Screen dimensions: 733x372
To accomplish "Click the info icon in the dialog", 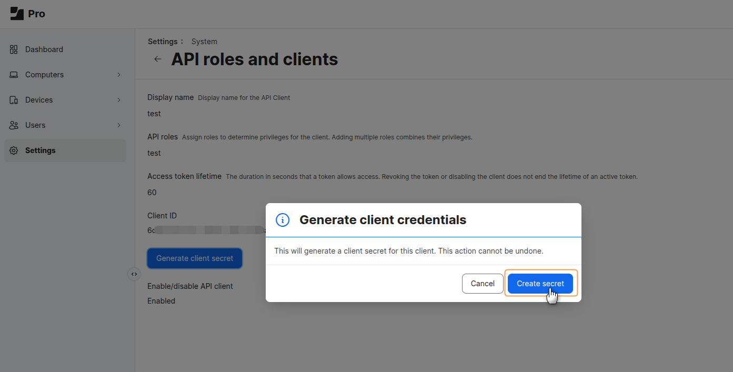I will (283, 220).
